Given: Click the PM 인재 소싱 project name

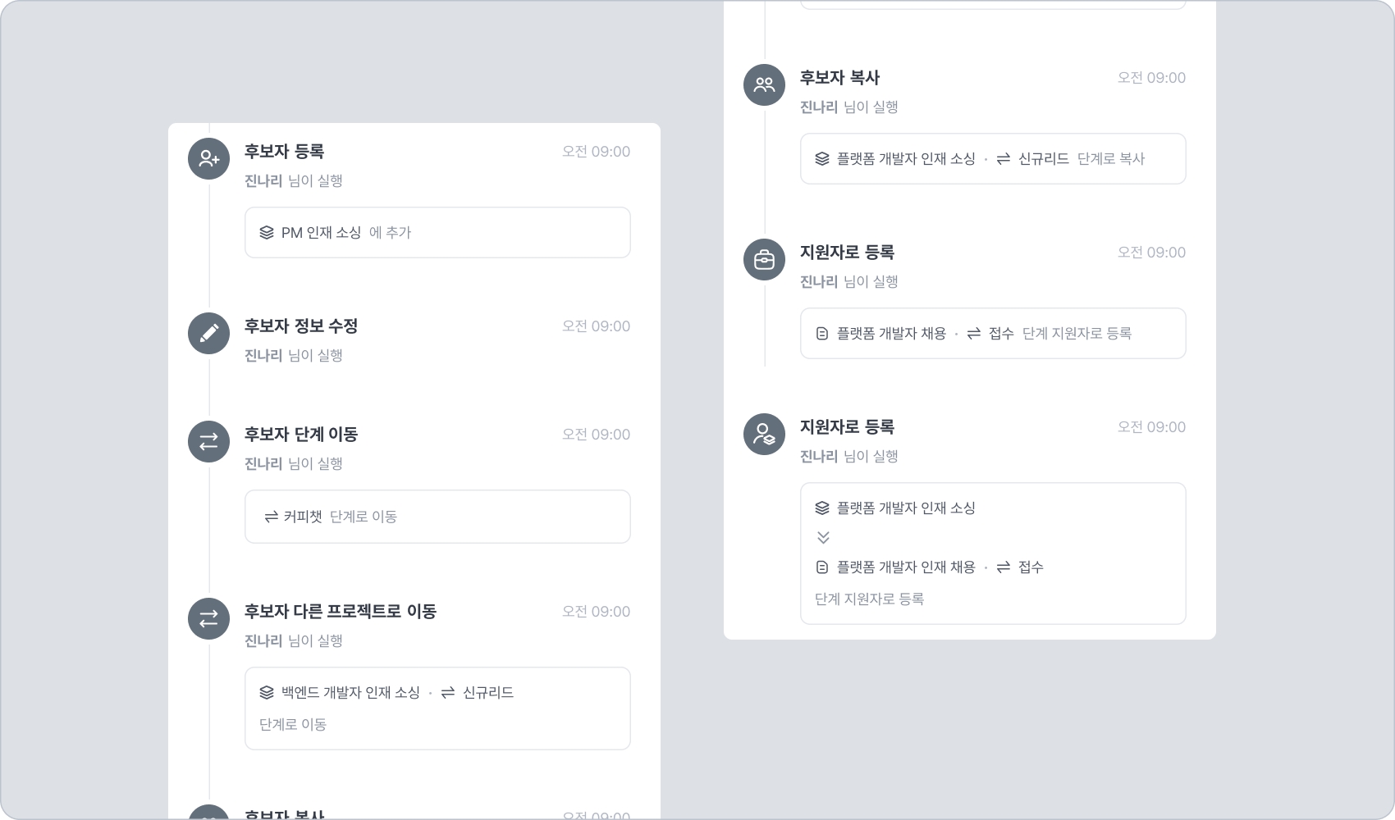Looking at the screenshot, I should (x=321, y=233).
